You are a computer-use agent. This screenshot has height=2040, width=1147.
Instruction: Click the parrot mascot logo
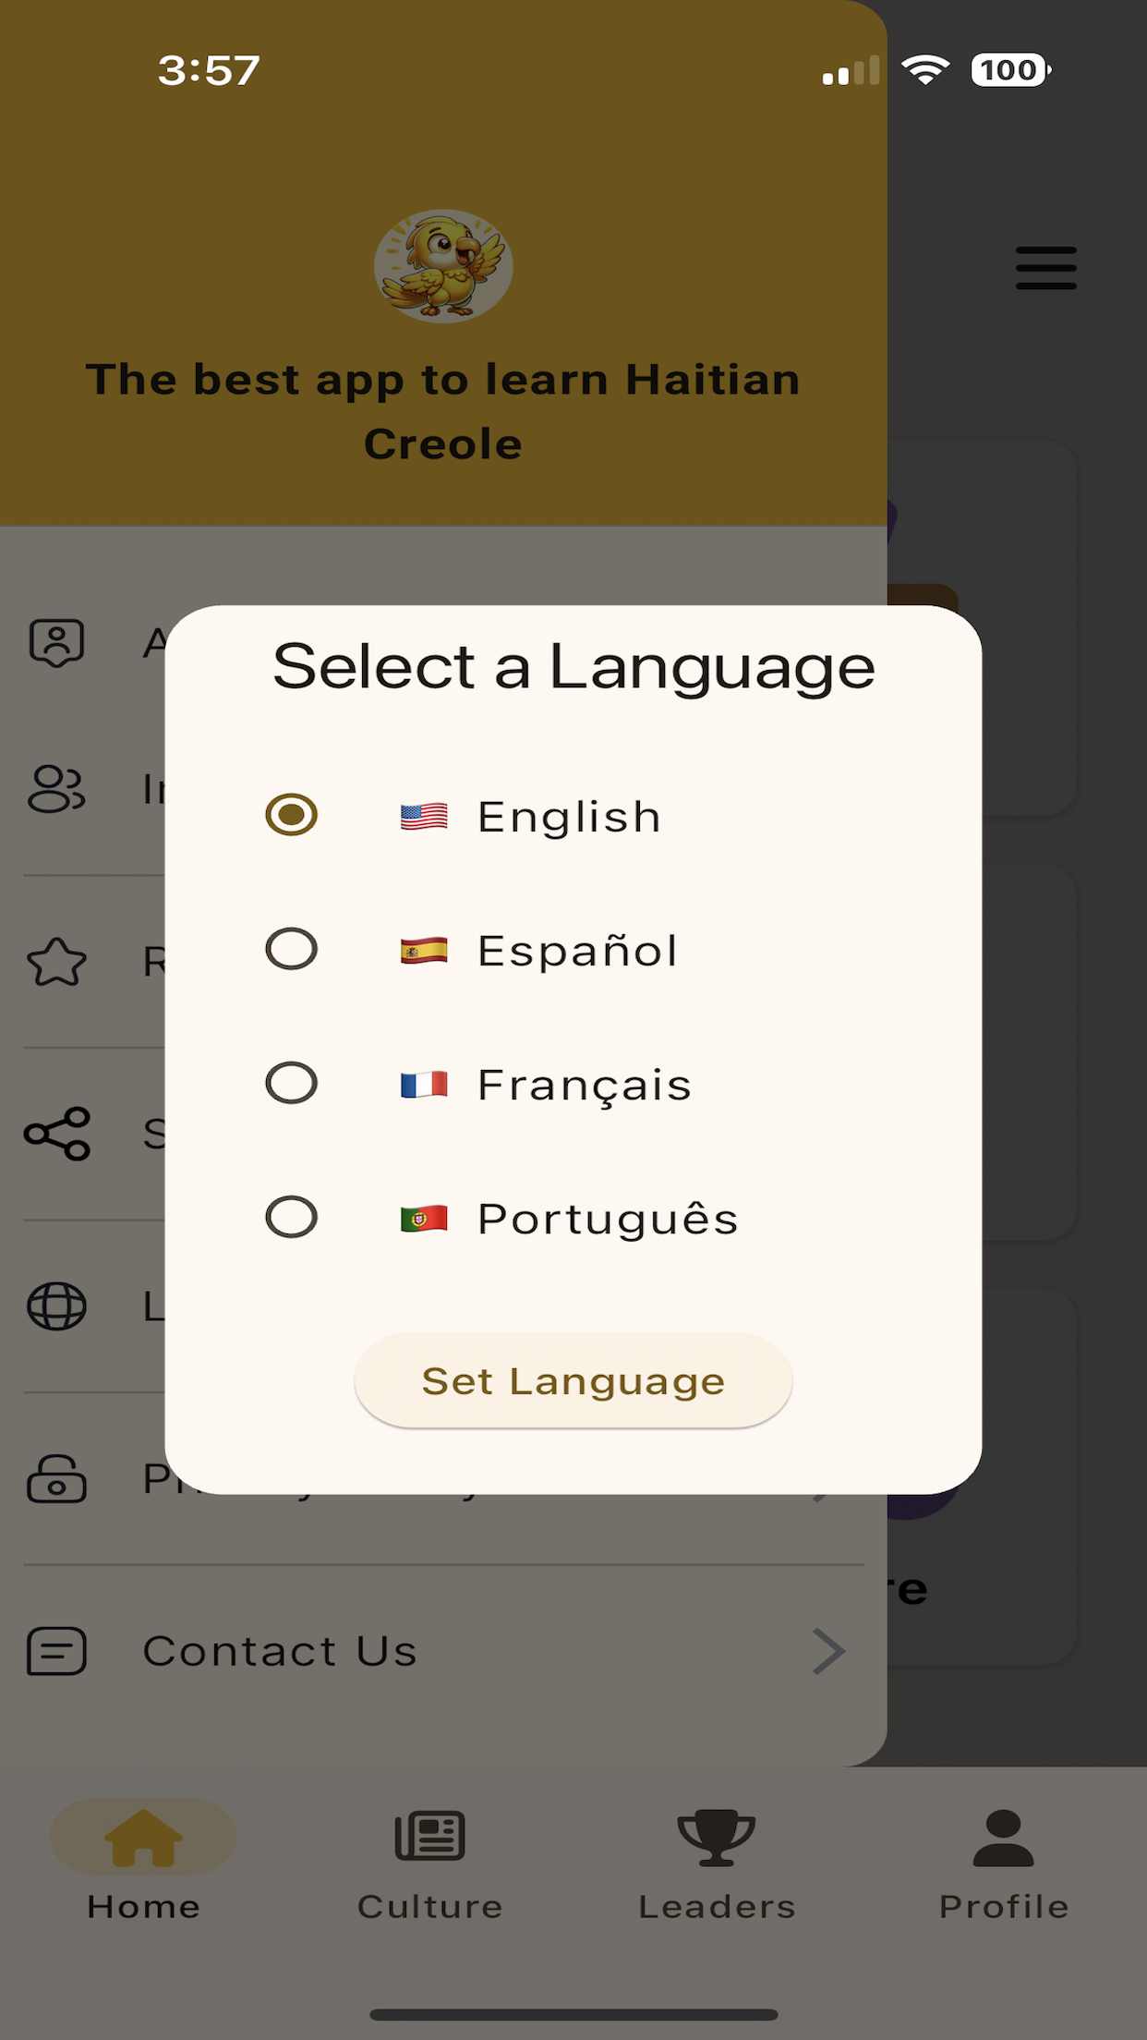click(x=443, y=266)
